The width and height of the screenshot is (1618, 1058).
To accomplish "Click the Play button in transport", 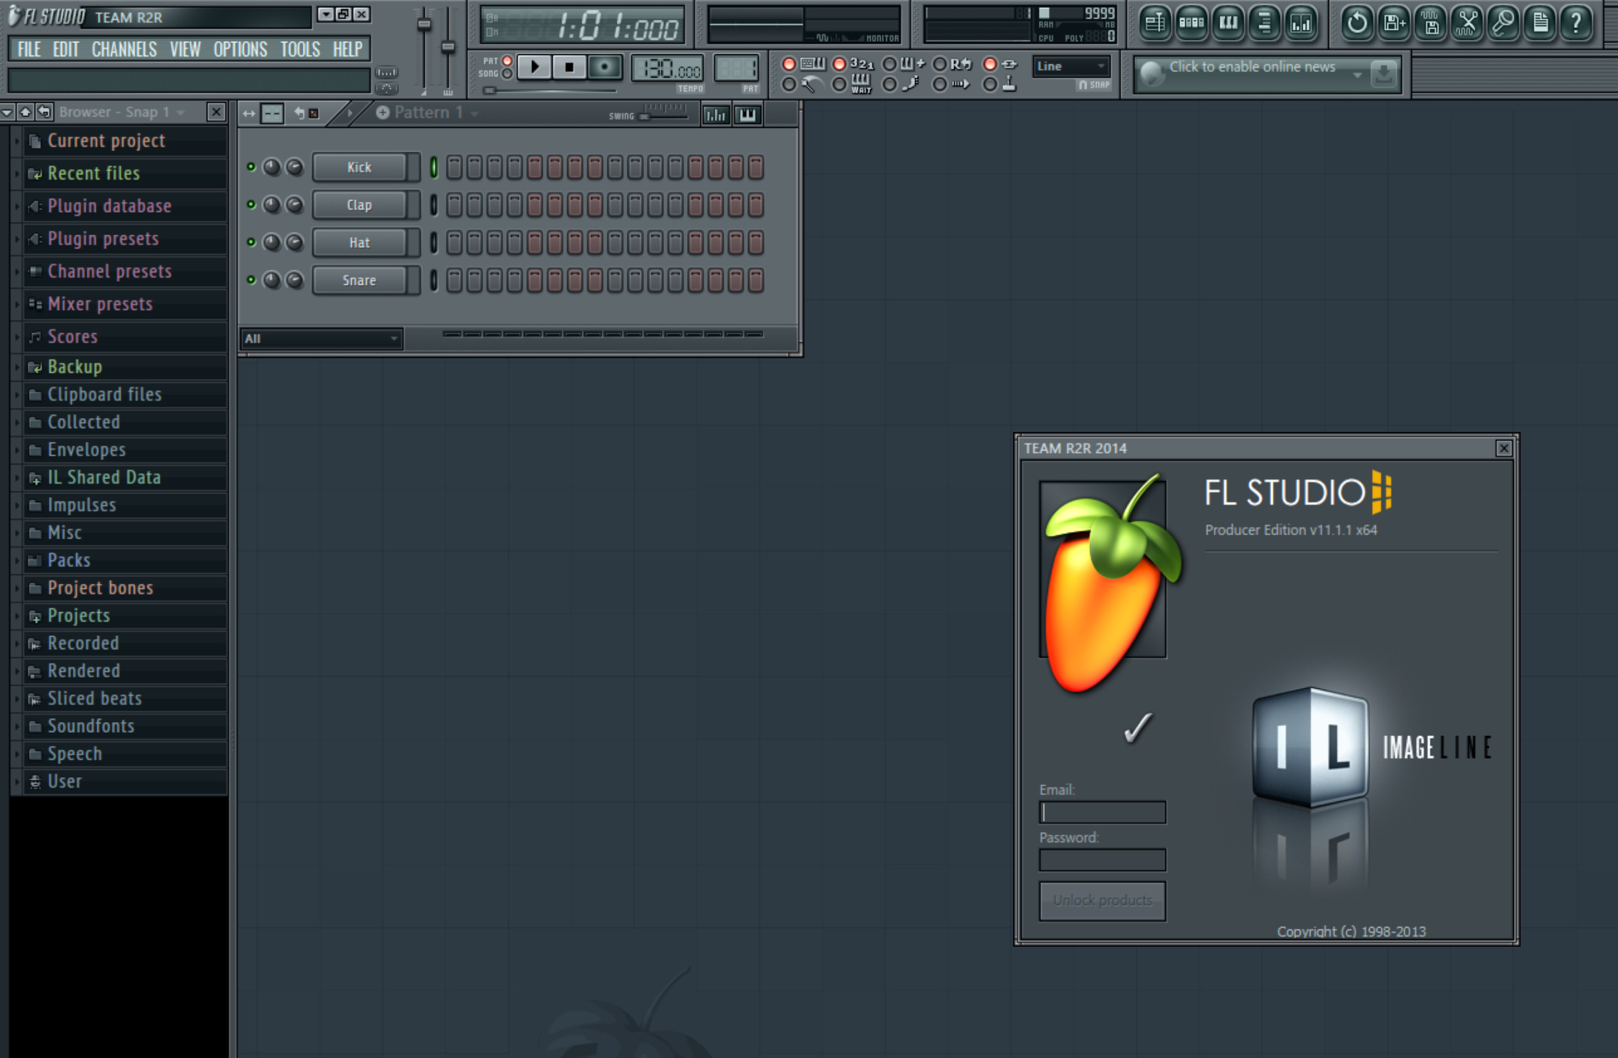I will pos(534,67).
